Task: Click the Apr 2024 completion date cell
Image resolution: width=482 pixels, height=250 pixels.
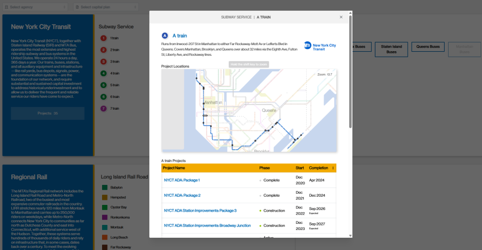Action: 316,180
